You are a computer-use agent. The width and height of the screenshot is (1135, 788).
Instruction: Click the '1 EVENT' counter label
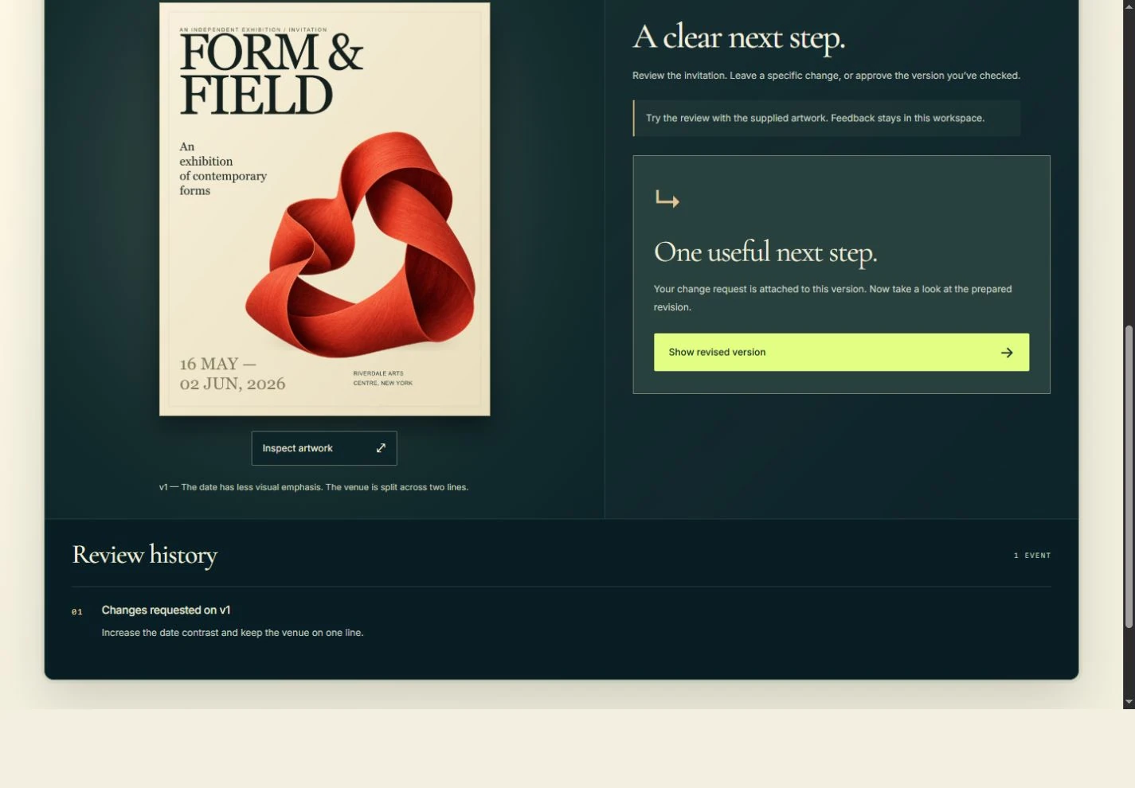click(x=1032, y=556)
